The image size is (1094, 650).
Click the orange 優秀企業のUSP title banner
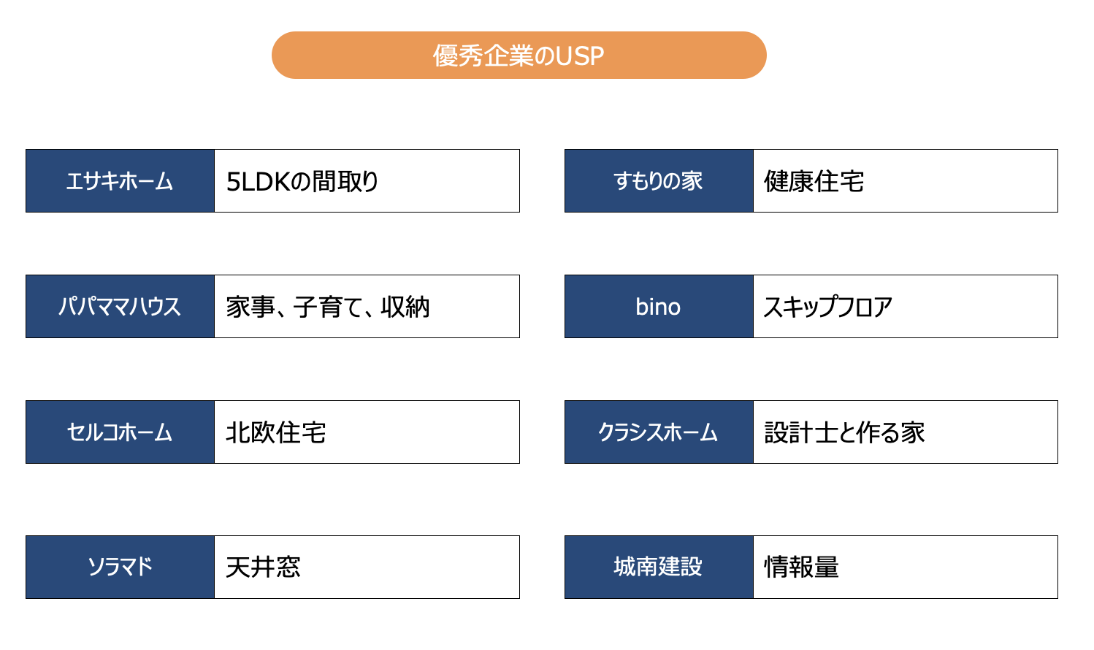pyautogui.click(x=519, y=55)
